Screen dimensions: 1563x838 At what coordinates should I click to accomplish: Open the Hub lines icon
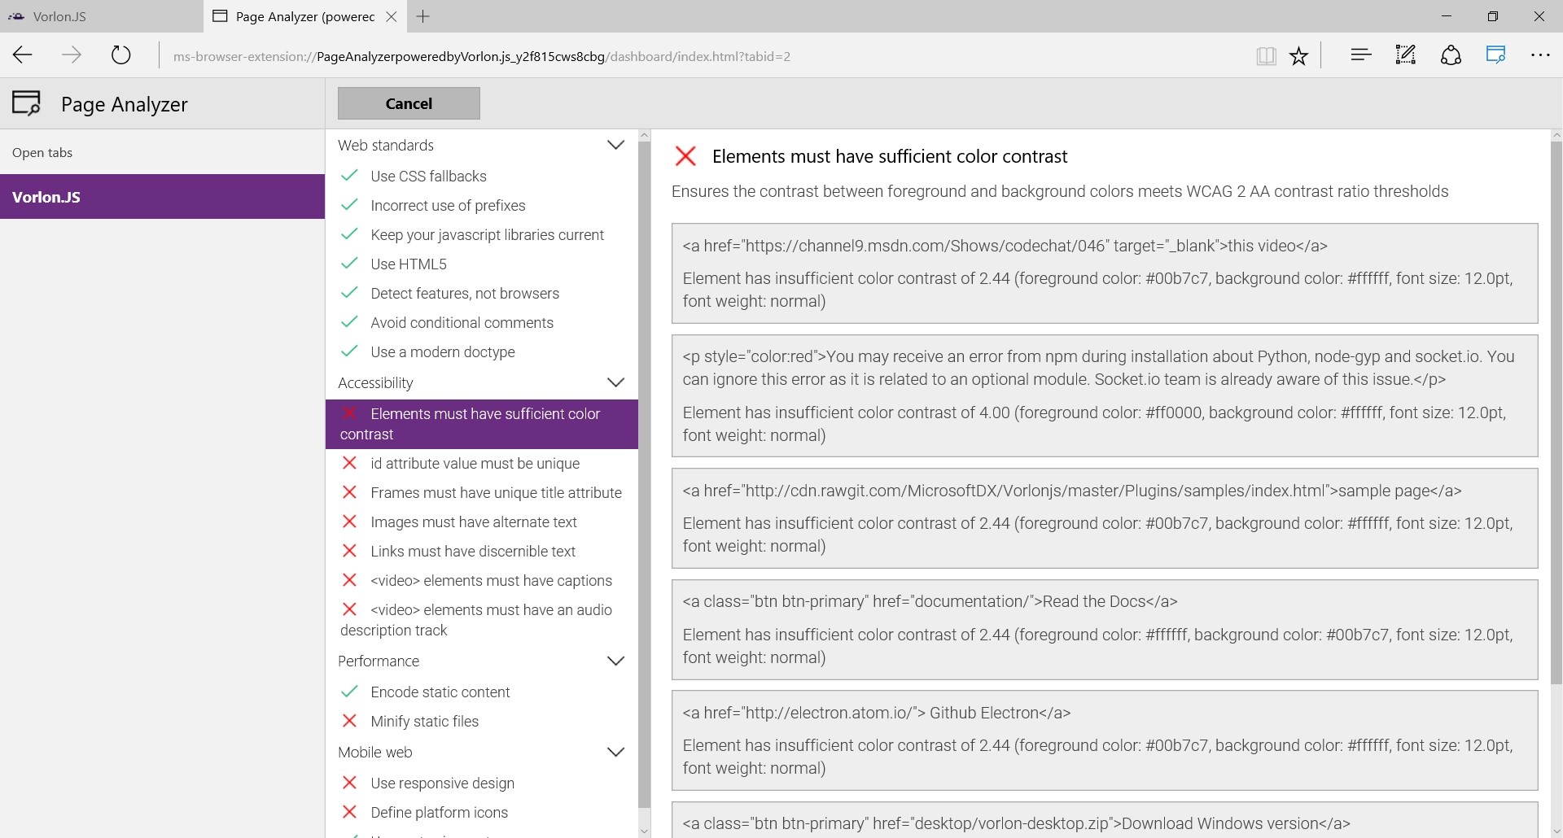click(1360, 55)
